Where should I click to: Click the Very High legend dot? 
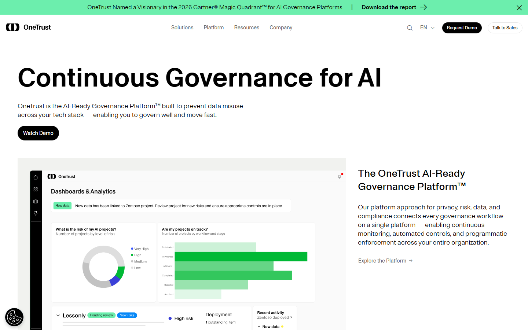pos(132,249)
